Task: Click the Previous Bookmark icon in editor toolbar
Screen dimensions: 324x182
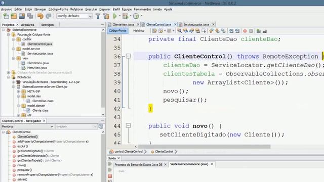Action: [x=211, y=31]
